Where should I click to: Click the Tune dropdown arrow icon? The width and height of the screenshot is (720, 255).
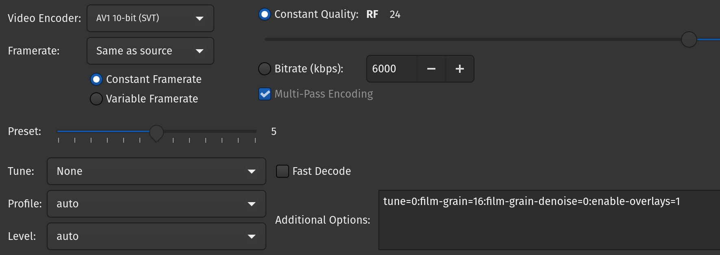click(252, 171)
